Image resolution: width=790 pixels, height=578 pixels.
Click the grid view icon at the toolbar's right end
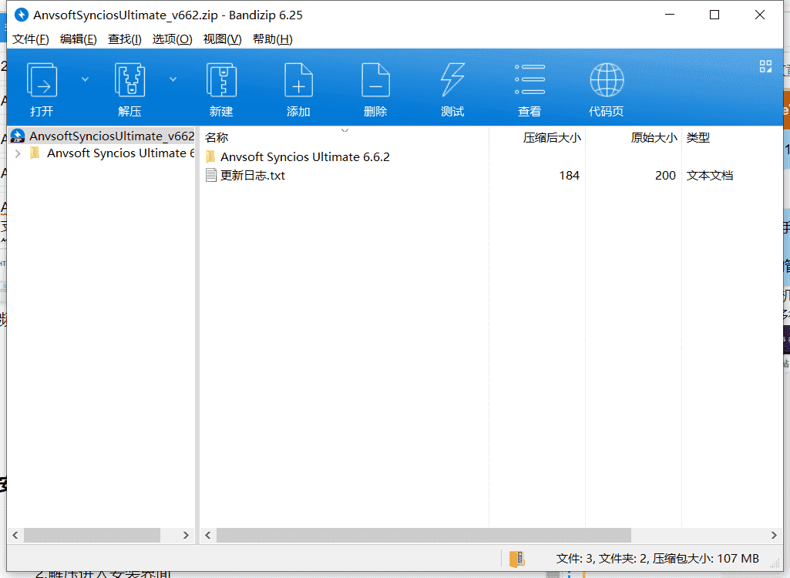(765, 66)
